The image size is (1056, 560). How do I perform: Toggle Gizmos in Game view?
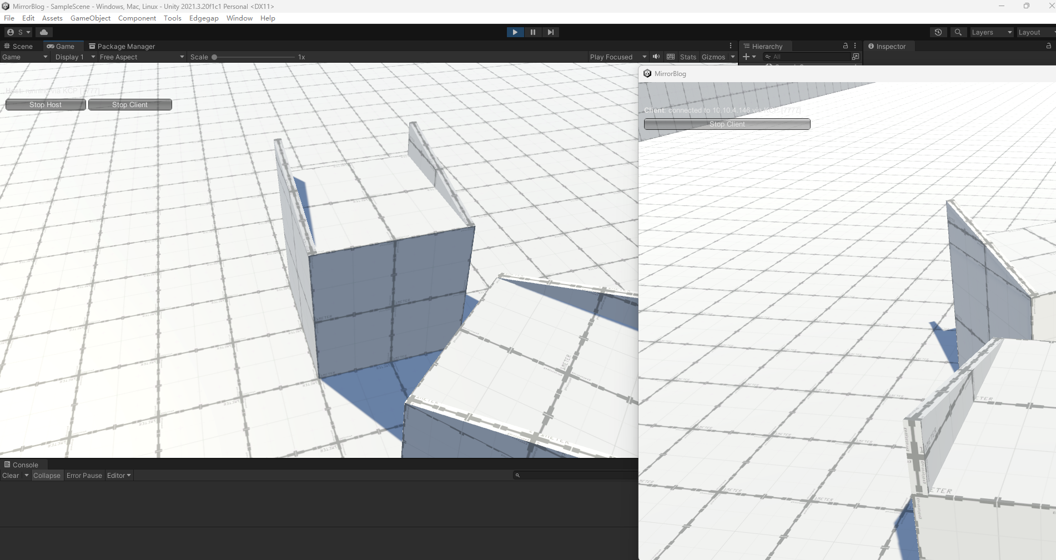[x=713, y=57]
